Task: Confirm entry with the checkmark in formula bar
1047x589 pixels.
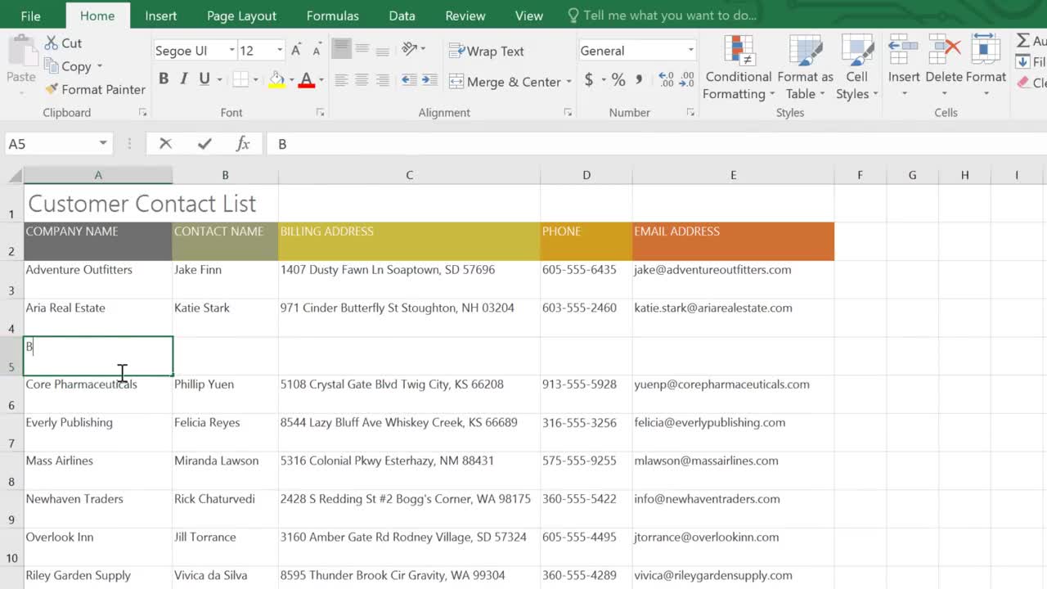Action: point(204,144)
